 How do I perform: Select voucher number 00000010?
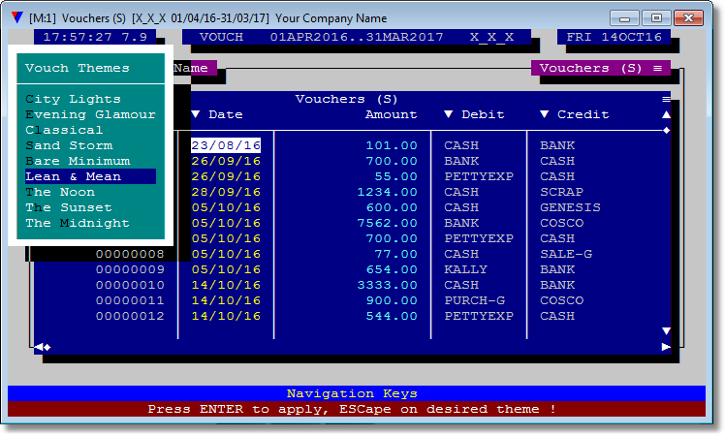(x=130, y=285)
